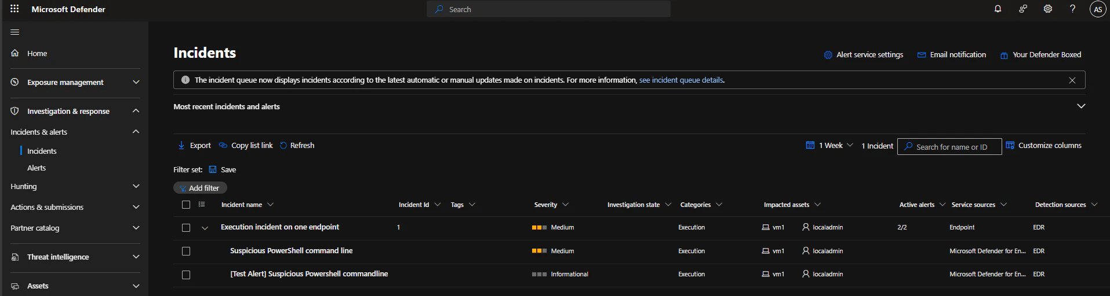
Task: Tick the select-all checkbox in table header
Action: coord(186,205)
